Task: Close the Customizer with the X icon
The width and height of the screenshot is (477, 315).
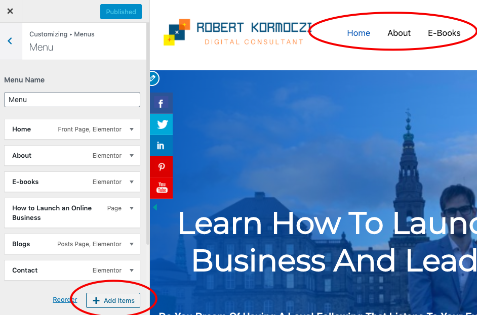Action: tap(10, 11)
